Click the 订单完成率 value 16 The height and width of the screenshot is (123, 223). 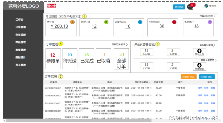(x=128, y=26)
